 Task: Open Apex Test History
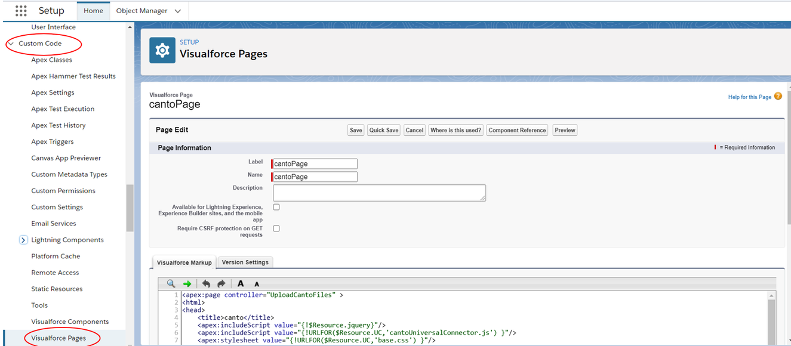pyautogui.click(x=59, y=125)
